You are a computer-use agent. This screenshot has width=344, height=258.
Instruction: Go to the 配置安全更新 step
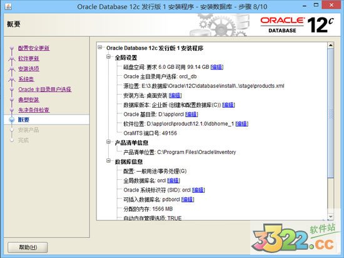pos(34,48)
